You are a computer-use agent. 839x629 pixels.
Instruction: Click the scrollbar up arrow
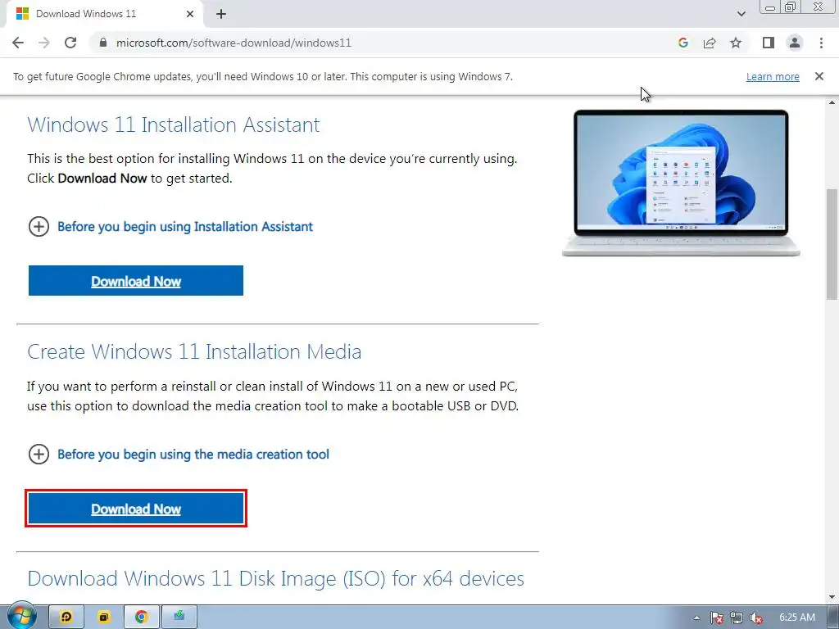[x=832, y=102]
